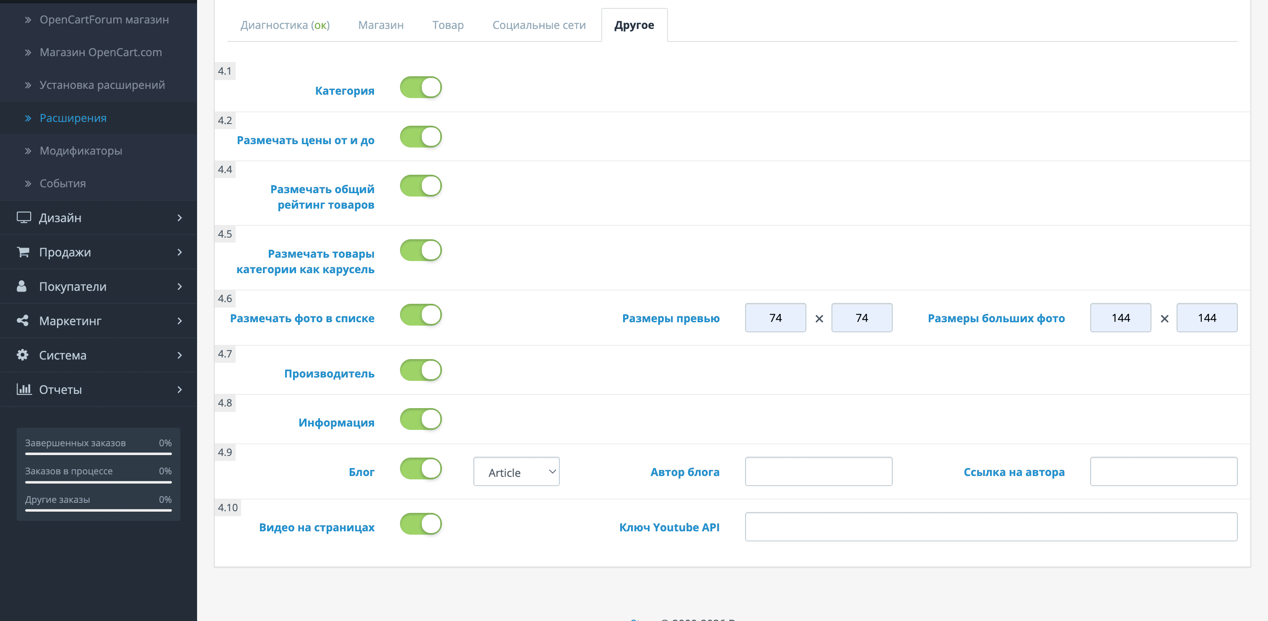The width and height of the screenshot is (1268, 621).
Task: Toggle Размечать цены от и до switch
Action: [421, 137]
